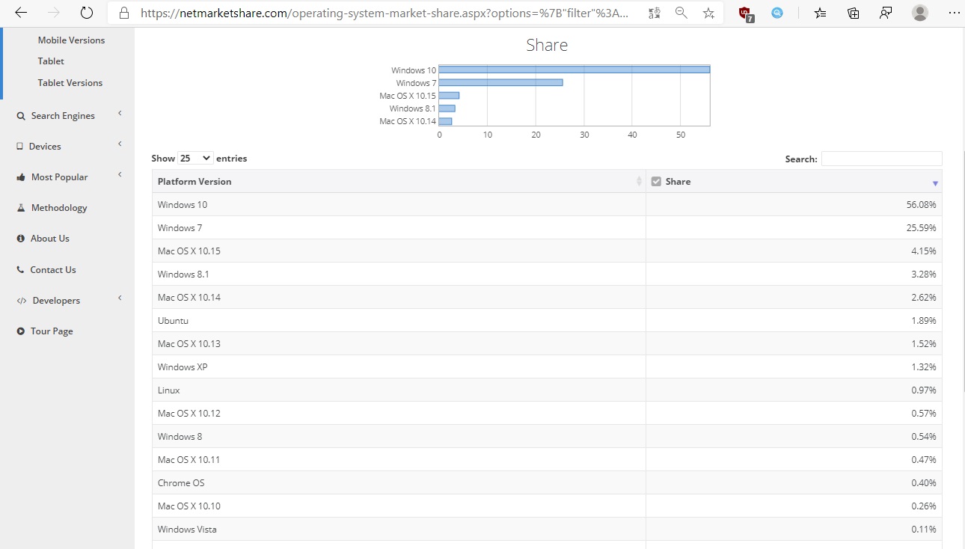Click the 1.89% share value
The image size is (965, 549).
click(924, 321)
